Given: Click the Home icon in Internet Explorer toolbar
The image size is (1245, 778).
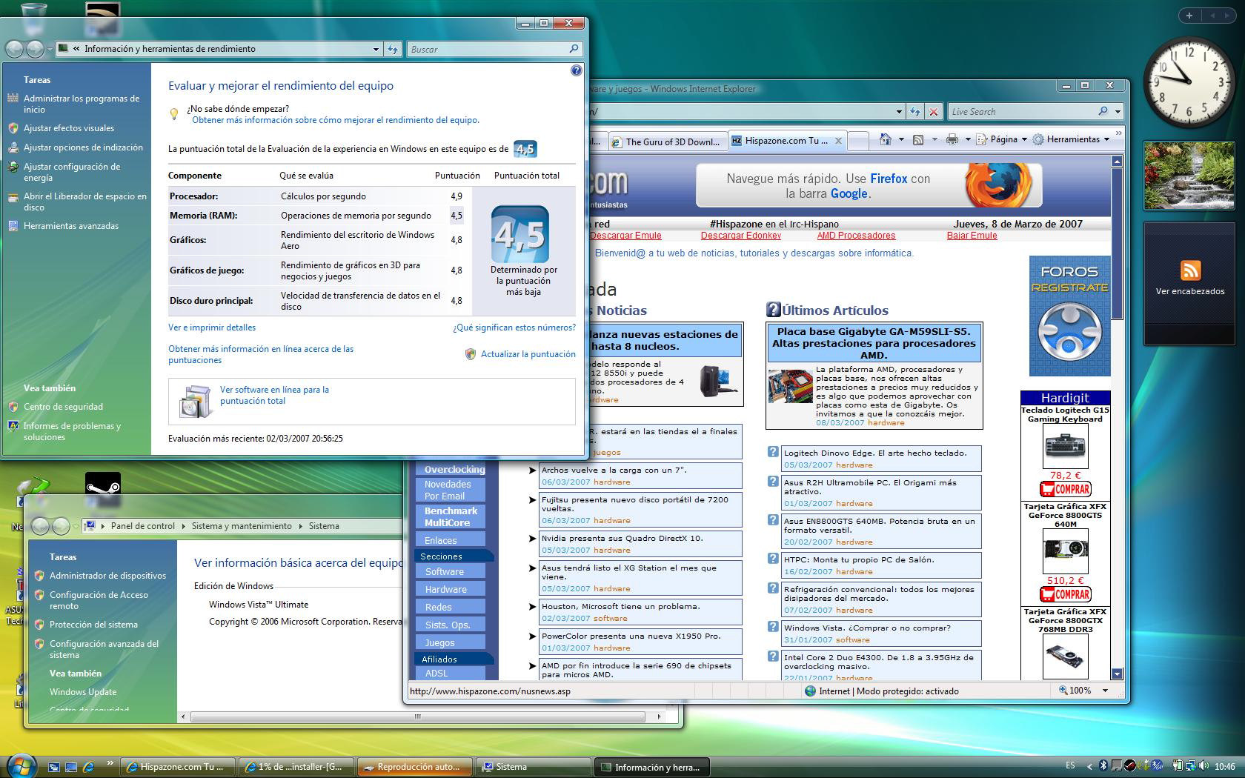Looking at the screenshot, I should tap(885, 139).
